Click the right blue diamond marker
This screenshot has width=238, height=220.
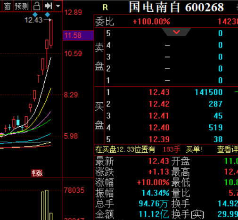[x=47, y=15]
